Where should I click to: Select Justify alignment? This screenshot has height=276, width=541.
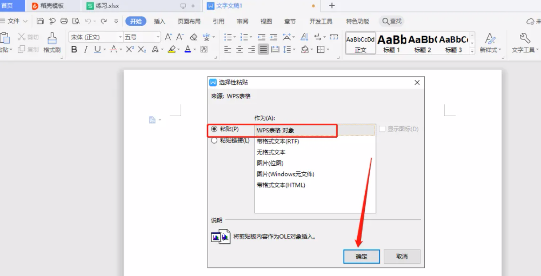[263, 50]
